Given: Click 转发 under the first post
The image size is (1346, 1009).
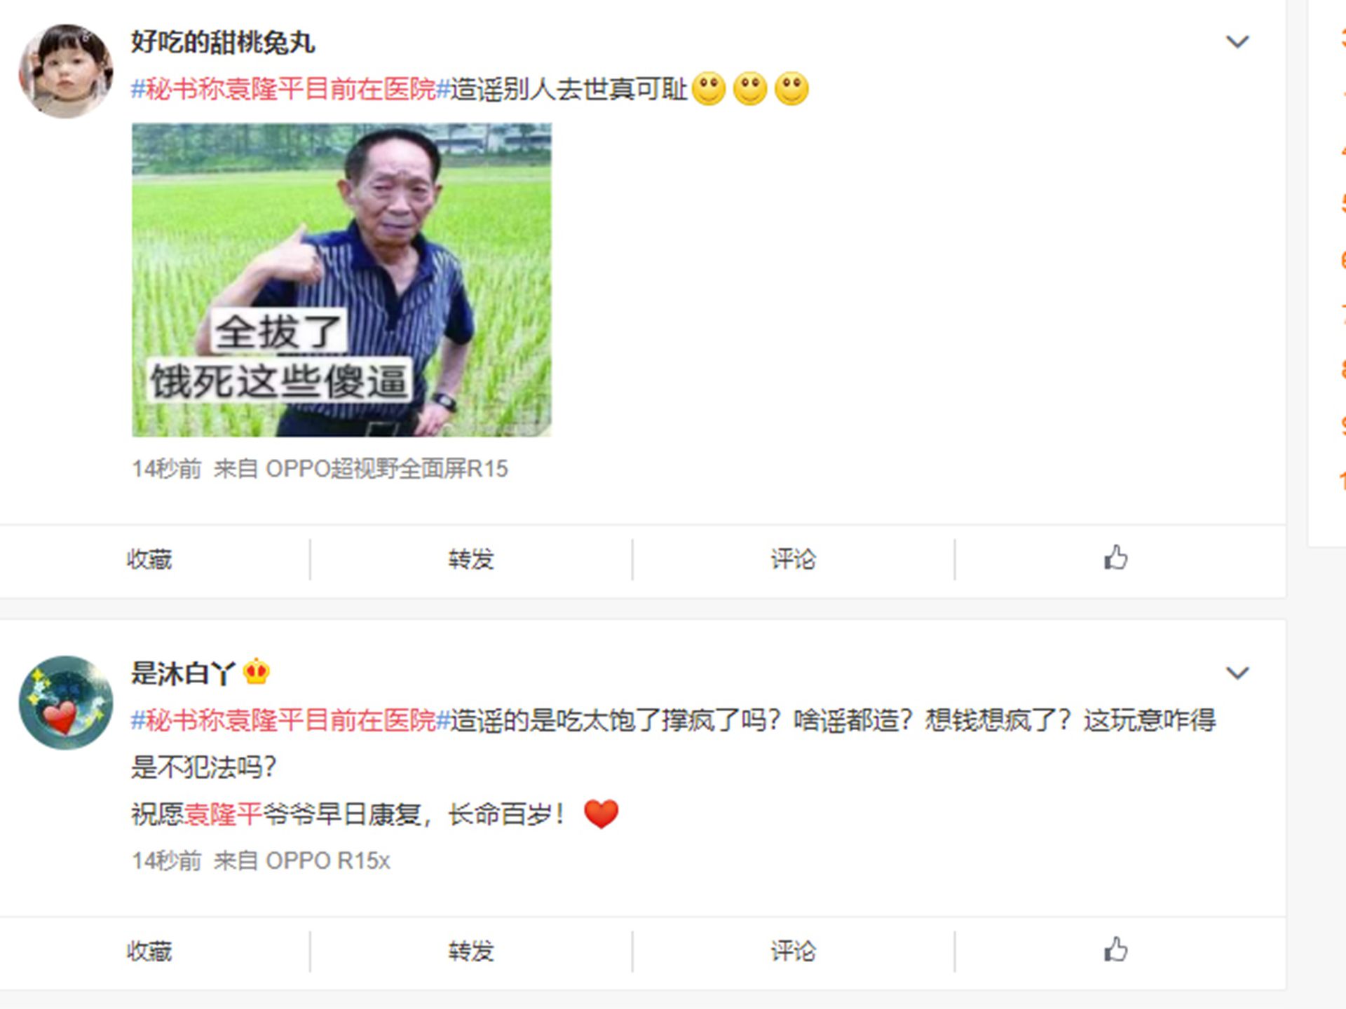Looking at the screenshot, I should (x=471, y=559).
